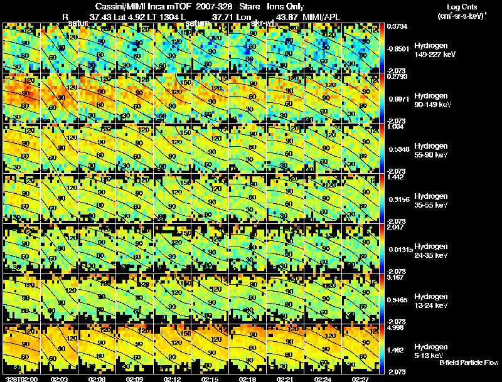Viewport: 502px width, 382px height.
Task: Select the 'Hydrogen 24-35 keV' row label
Action: [431, 251]
